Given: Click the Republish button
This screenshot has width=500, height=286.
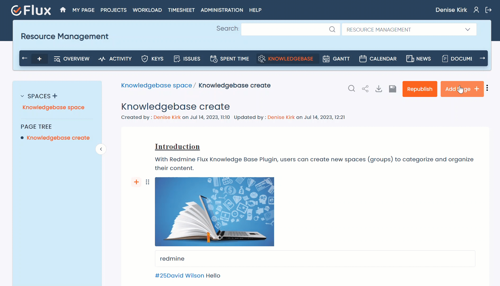Looking at the screenshot, I should (x=420, y=89).
